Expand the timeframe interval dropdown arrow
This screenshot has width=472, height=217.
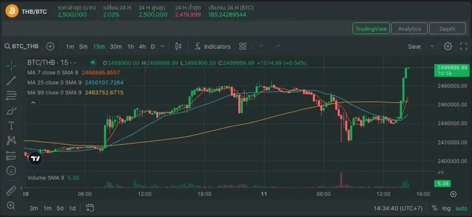coord(163,46)
